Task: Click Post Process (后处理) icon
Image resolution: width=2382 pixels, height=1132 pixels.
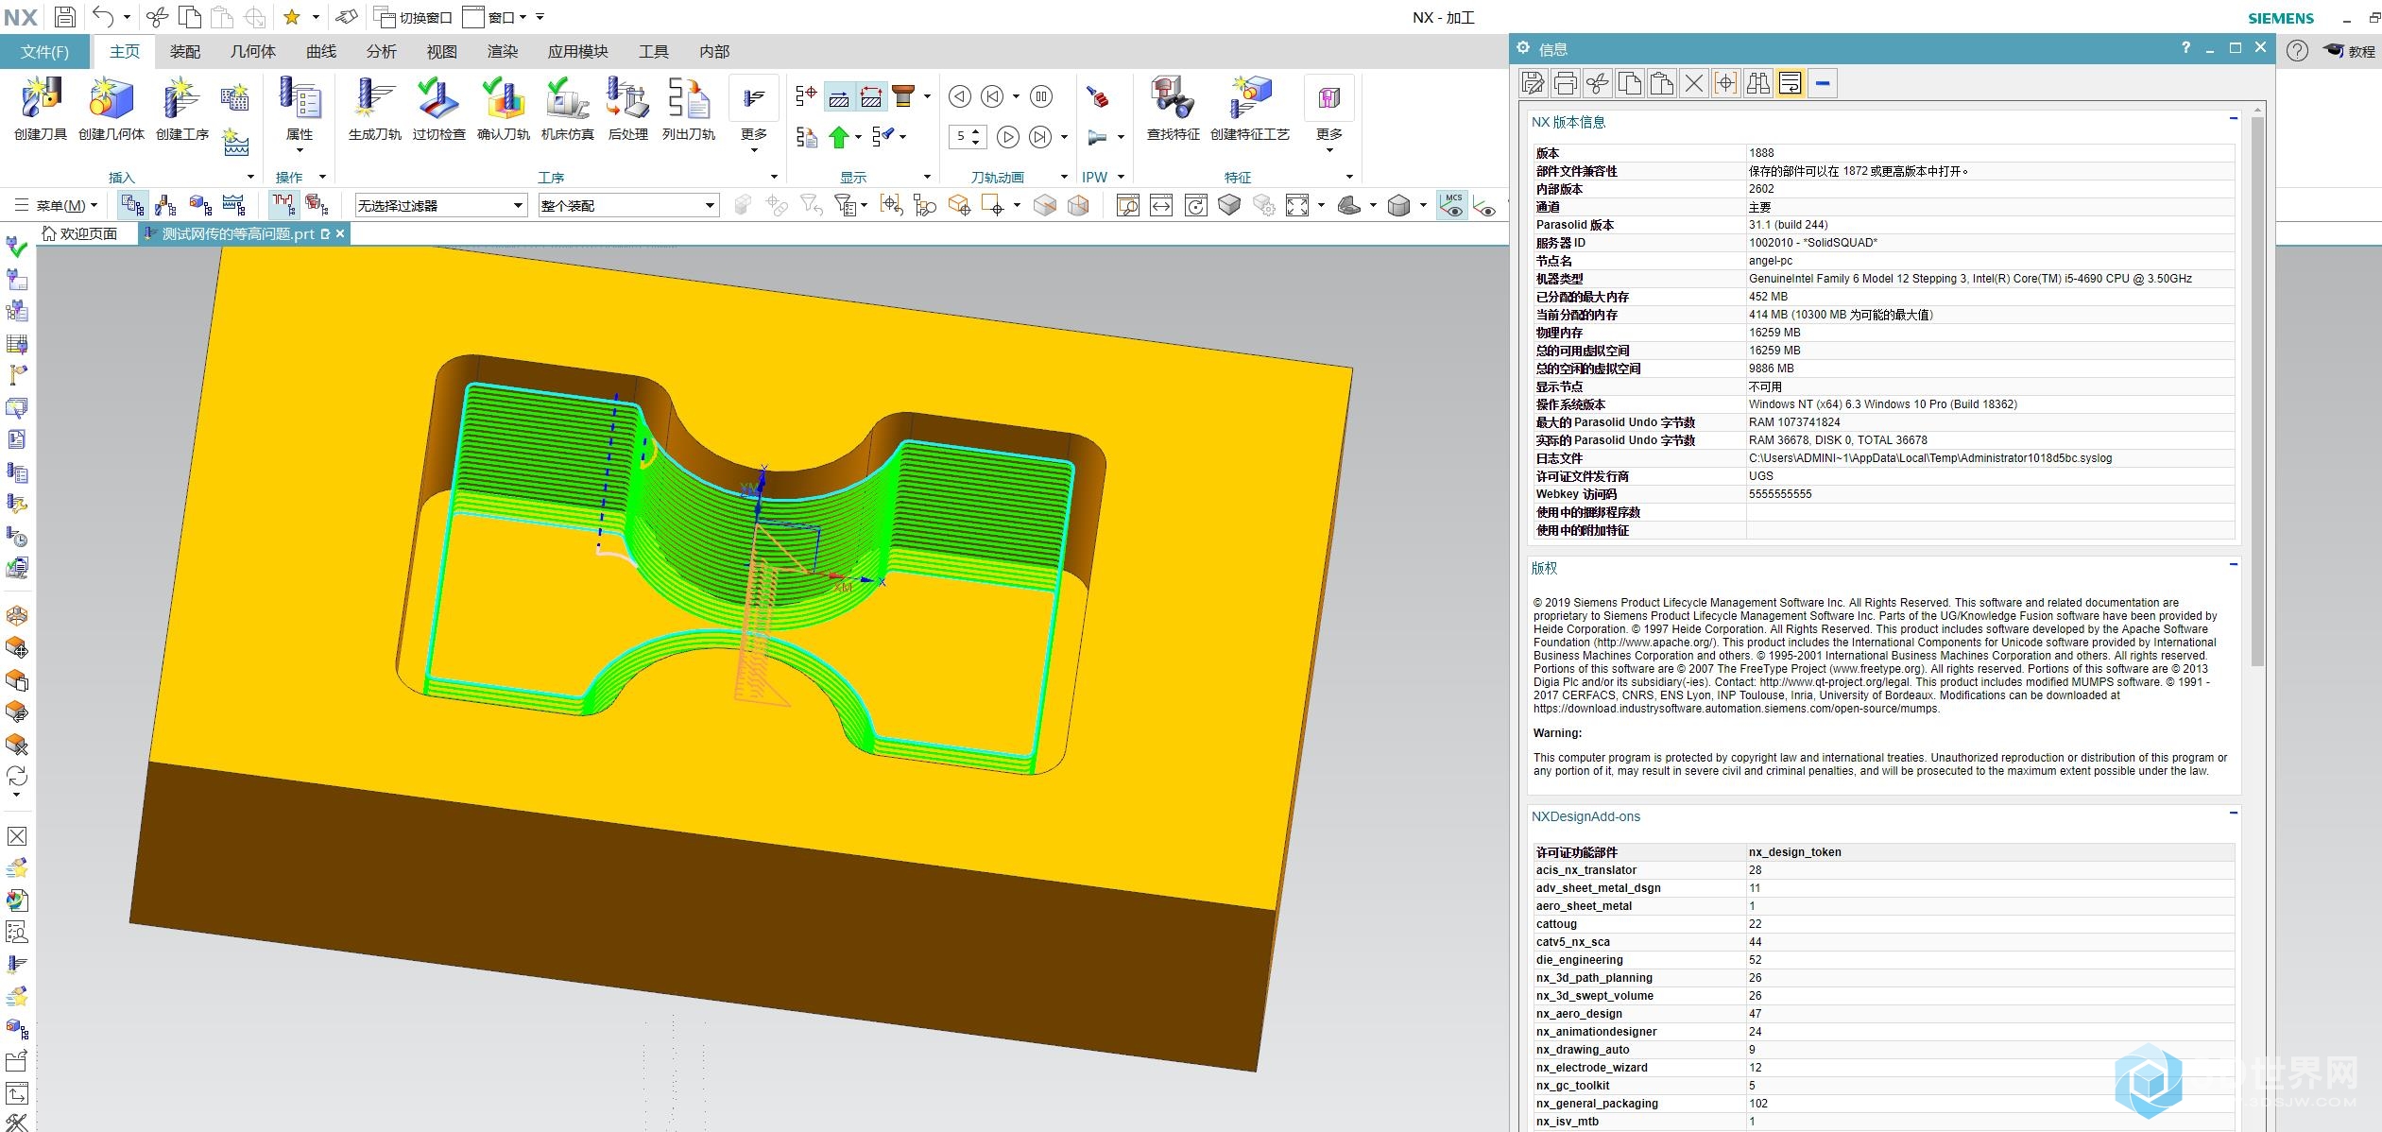Action: coord(627,98)
